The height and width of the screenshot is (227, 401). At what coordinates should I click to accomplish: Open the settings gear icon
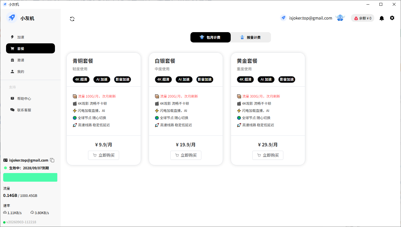coord(392,18)
